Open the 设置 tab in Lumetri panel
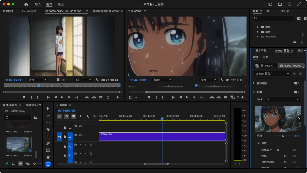This screenshot has height=173, width=307. [x=265, y=57]
